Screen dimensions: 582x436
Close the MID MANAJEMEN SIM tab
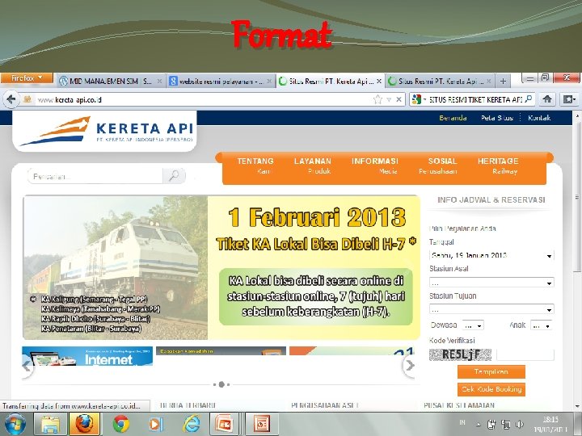point(159,81)
